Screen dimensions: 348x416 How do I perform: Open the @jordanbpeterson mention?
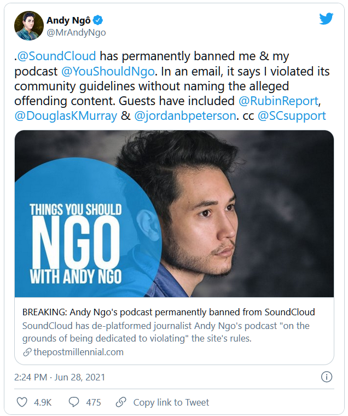click(x=184, y=116)
